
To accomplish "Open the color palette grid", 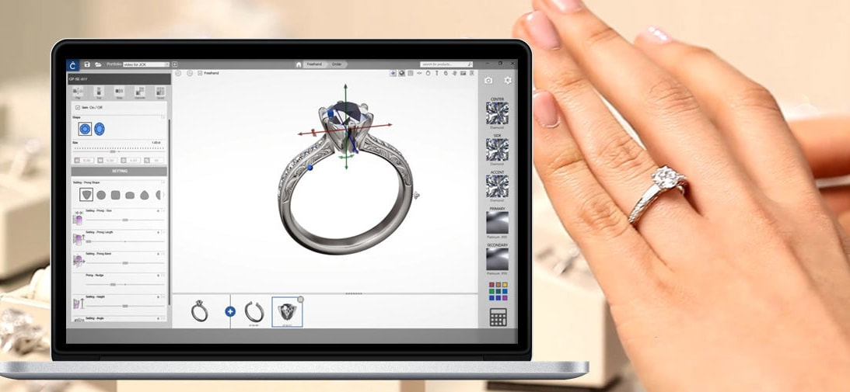I will pos(498,290).
